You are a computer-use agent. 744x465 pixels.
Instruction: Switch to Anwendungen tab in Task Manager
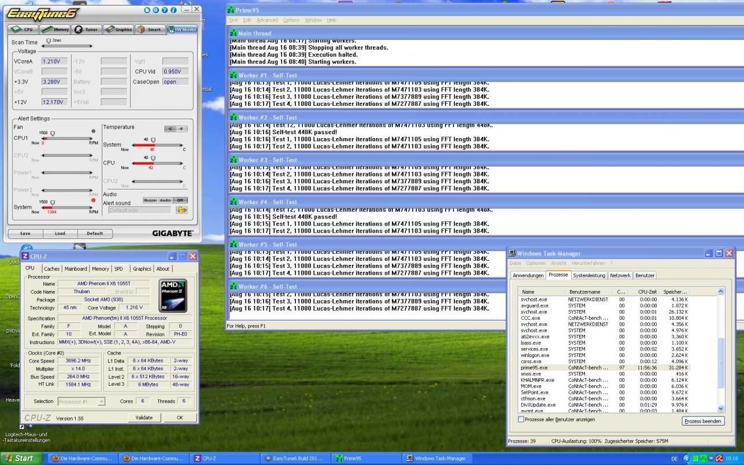point(528,275)
